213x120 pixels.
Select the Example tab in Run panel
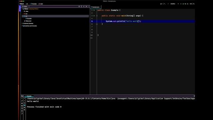coord(29,96)
